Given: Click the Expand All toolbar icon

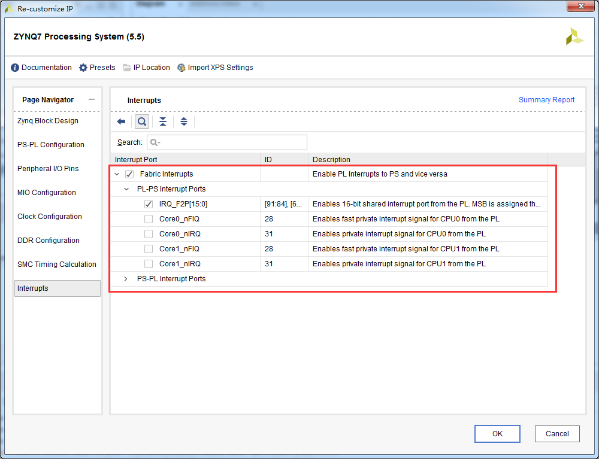Looking at the screenshot, I should coord(184,121).
